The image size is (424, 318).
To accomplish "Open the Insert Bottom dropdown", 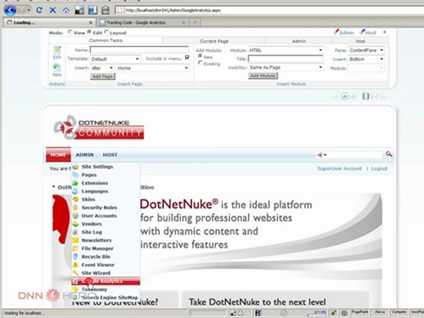I will point(367,59).
